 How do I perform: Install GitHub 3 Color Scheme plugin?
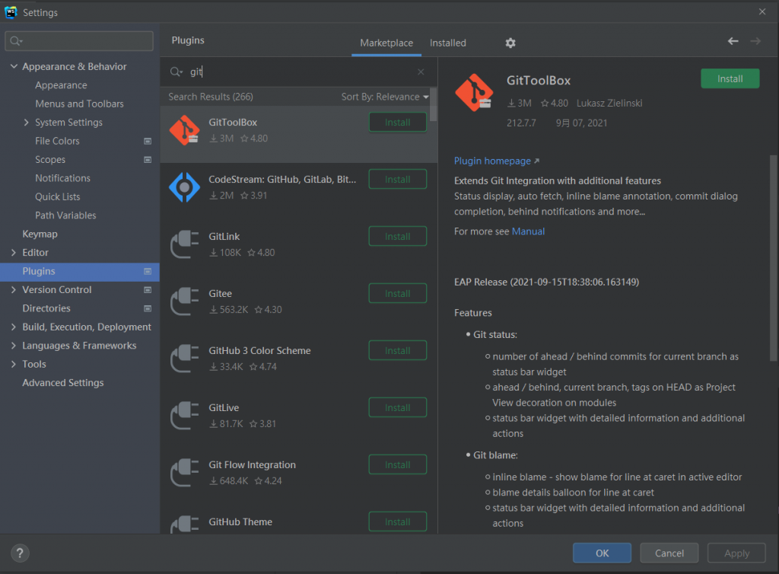click(397, 351)
